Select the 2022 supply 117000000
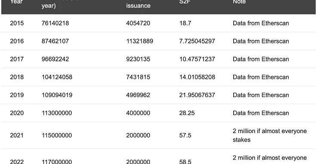 (x=57, y=161)
